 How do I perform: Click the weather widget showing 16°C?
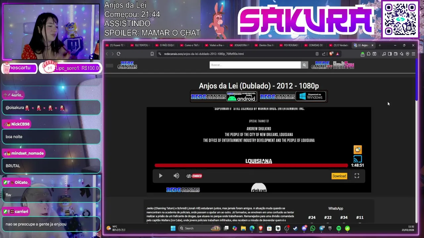[x=116, y=228]
